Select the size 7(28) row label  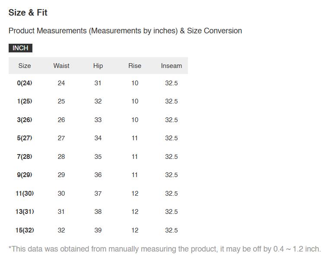[x=25, y=157]
